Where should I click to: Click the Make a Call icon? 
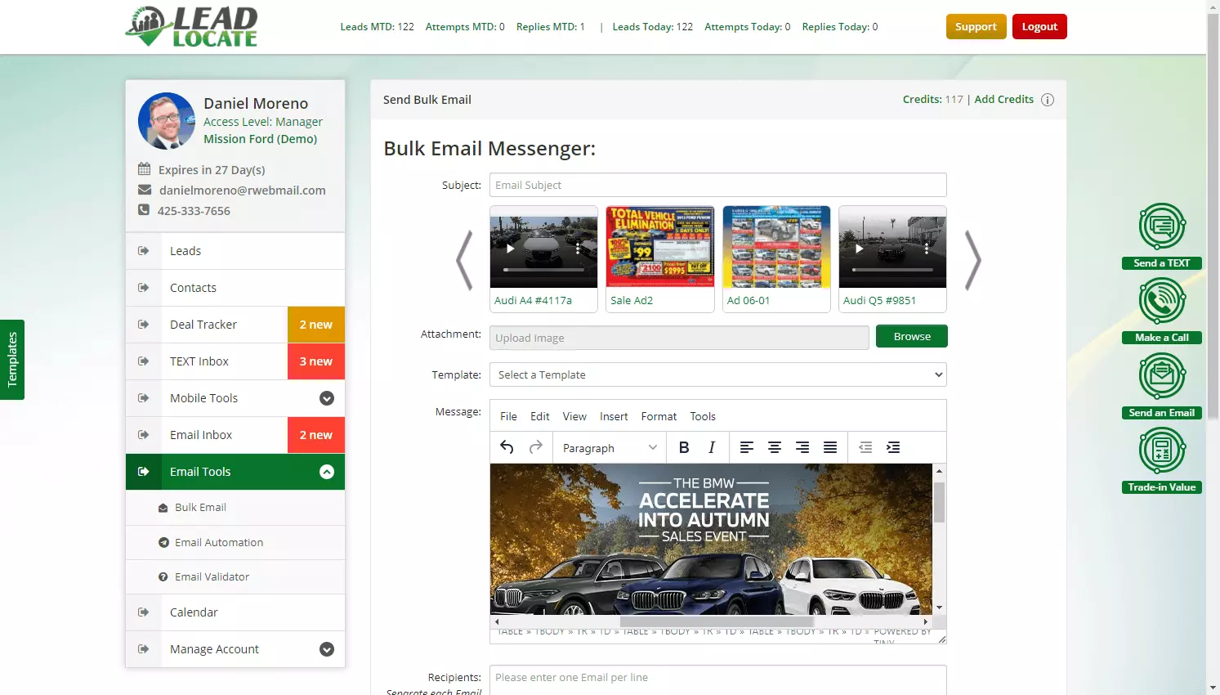[x=1162, y=301]
